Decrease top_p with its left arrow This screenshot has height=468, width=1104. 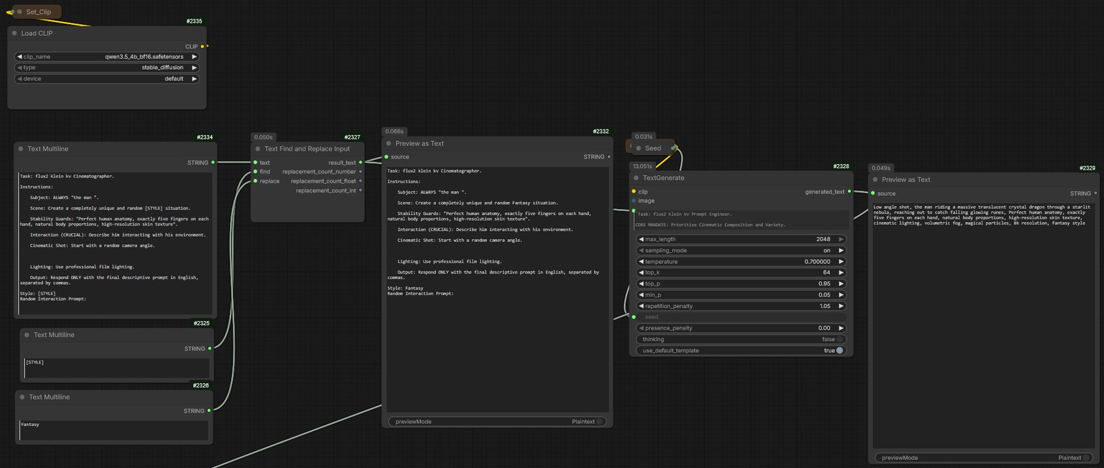click(x=640, y=283)
